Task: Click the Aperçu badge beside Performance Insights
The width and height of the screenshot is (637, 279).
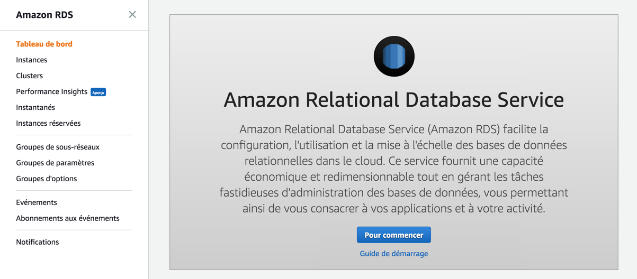Action: coord(98,92)
